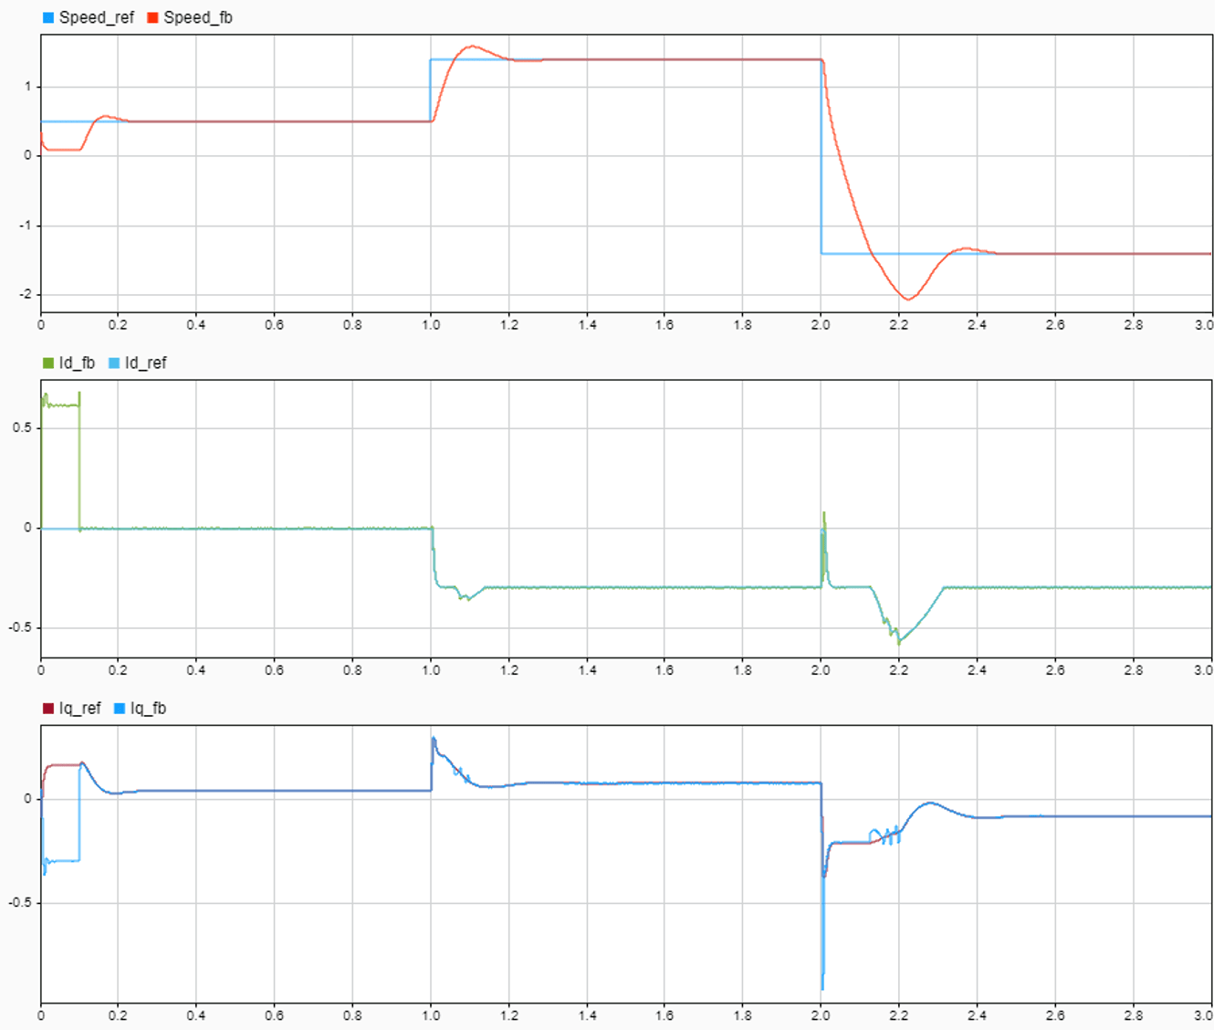This screenshot has height=1030, width=1224.
Task: Click the -0.5 y-axis label of Iq plot
Action: click(x=22, y=902)
